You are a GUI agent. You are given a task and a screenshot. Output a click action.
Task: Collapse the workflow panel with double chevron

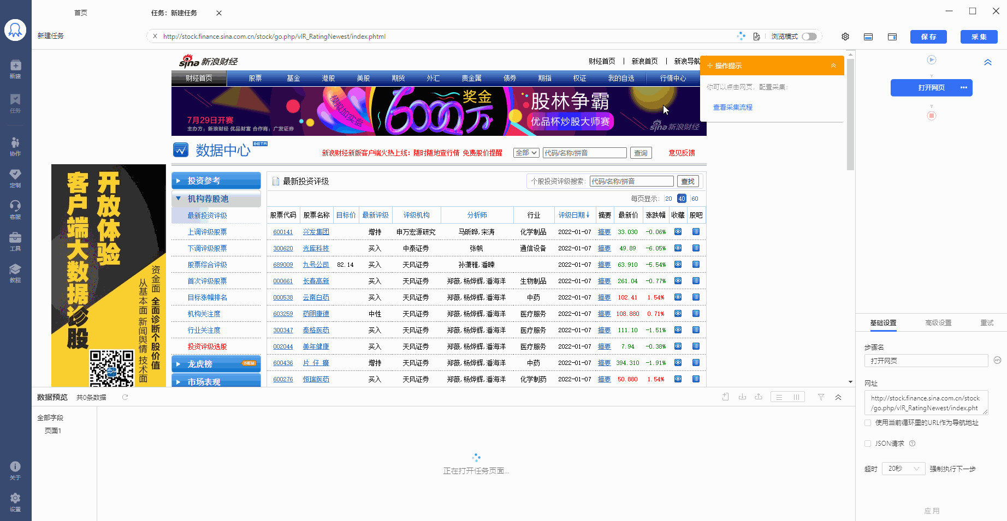[x=988, y=62]
